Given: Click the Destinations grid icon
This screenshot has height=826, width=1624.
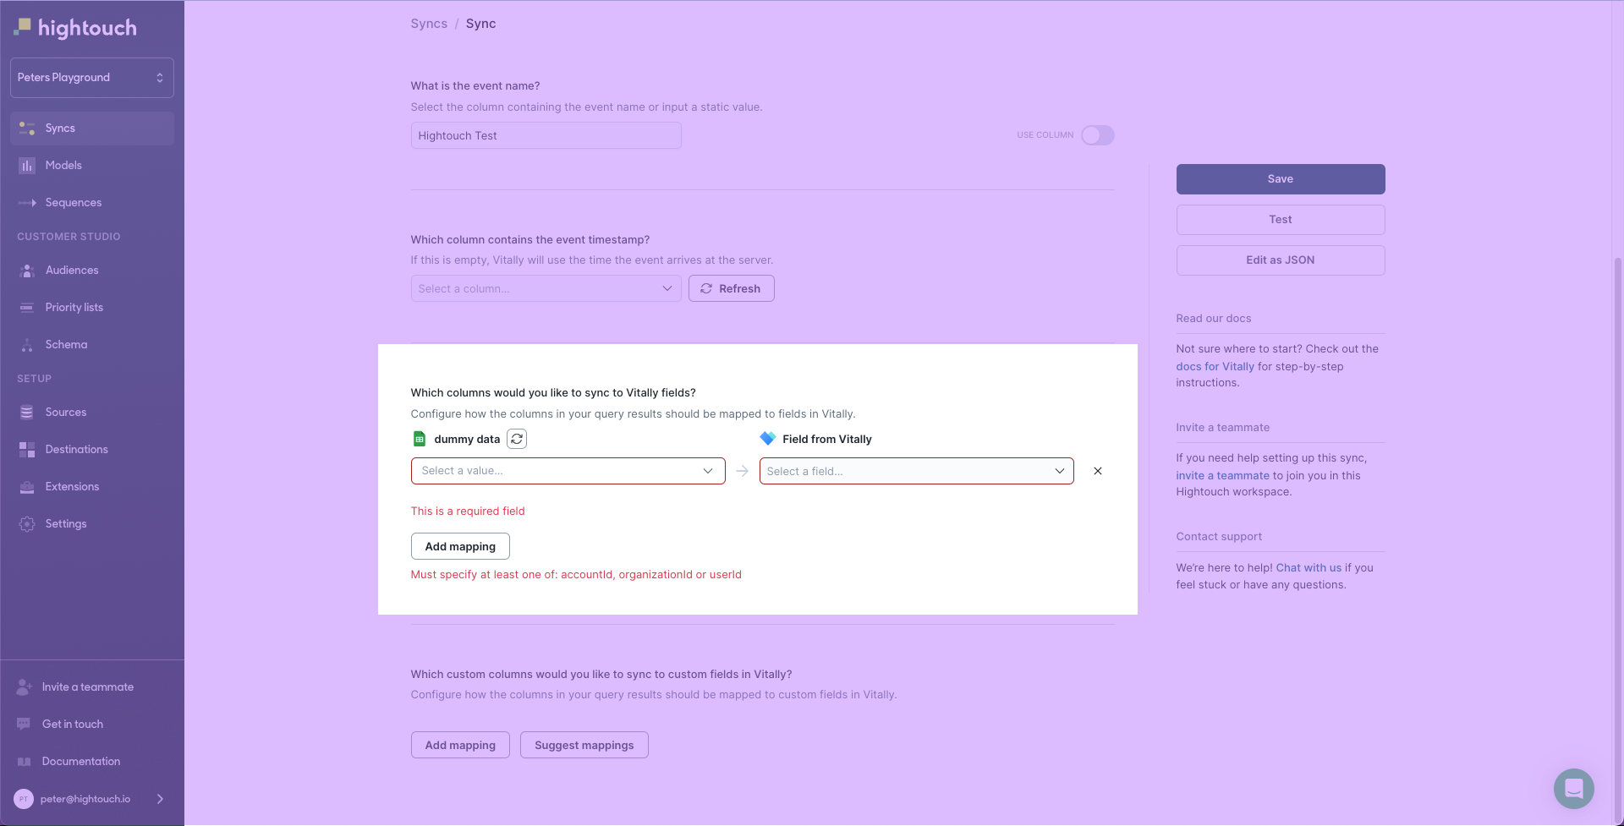Looking at the screenshot, I should pos(27,450).
